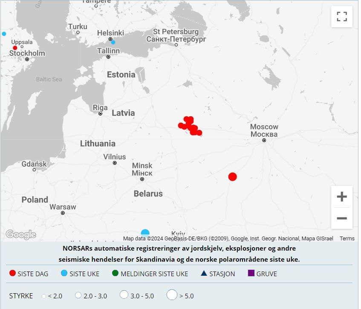Click the > 5.0 magnitude circle
The image size is (361, 309).
point(172,295)
